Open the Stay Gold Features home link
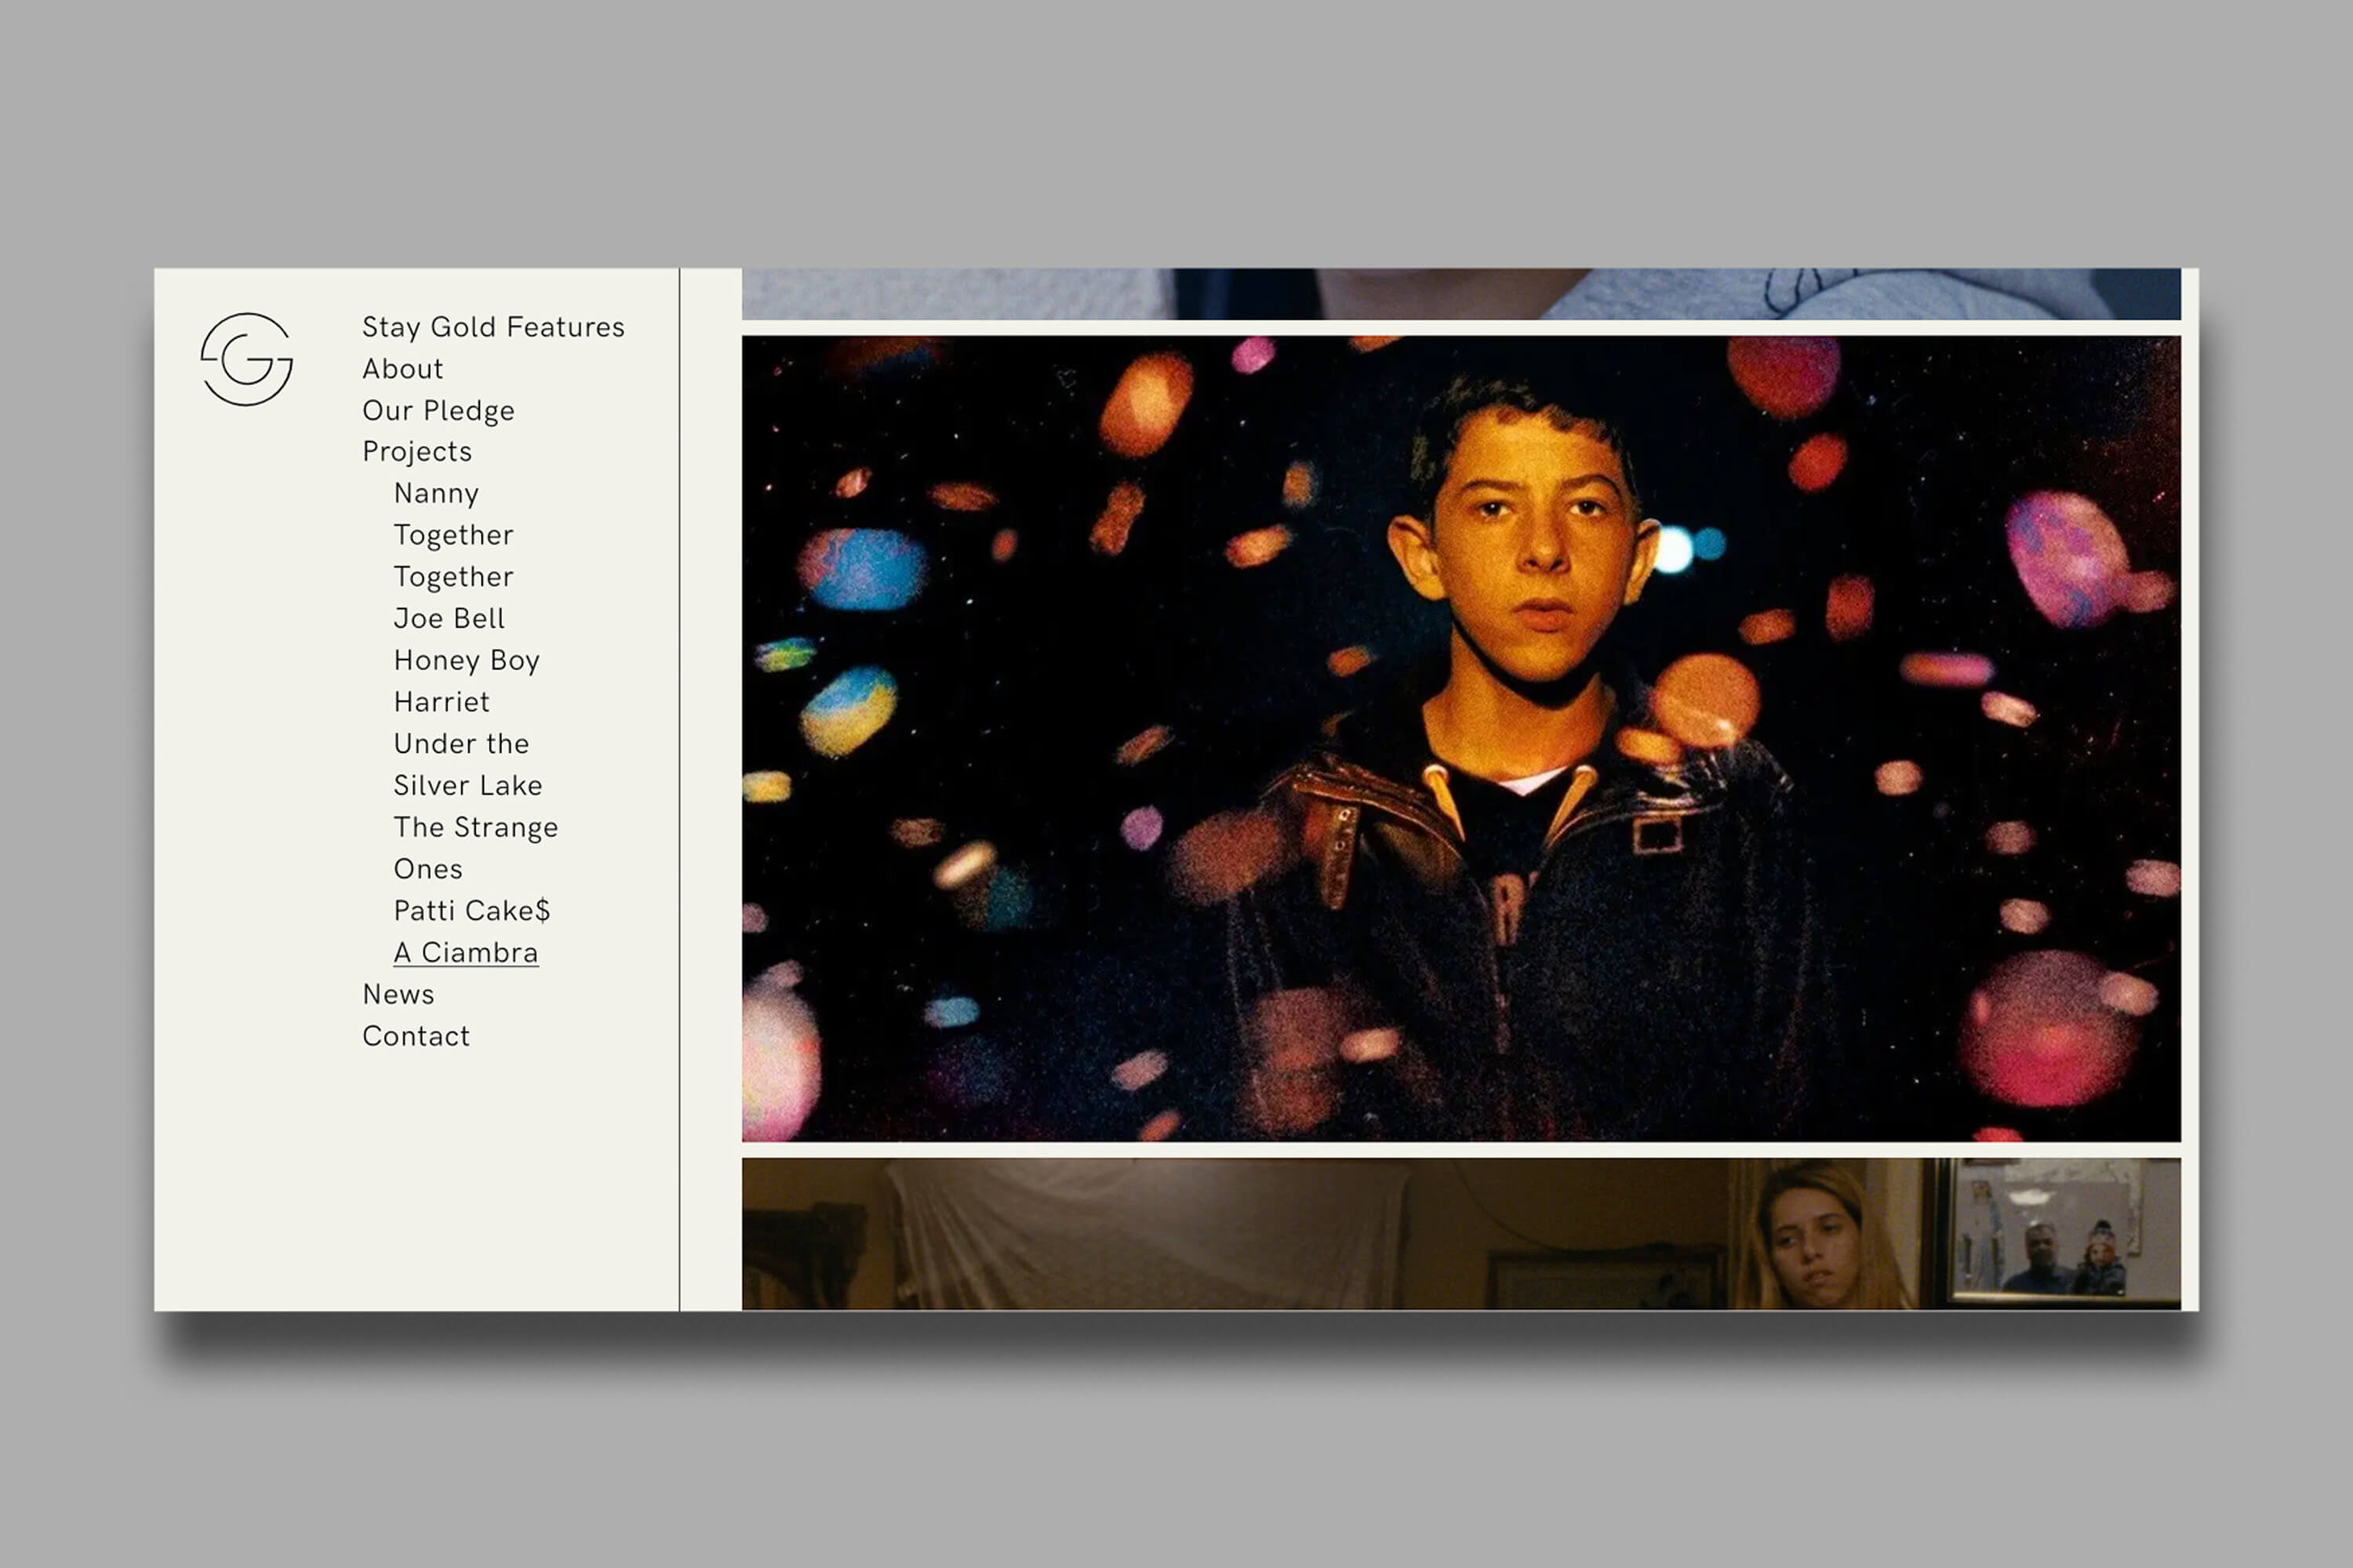This screenshot has height=1568, width=2353. [x=493, y=327]
